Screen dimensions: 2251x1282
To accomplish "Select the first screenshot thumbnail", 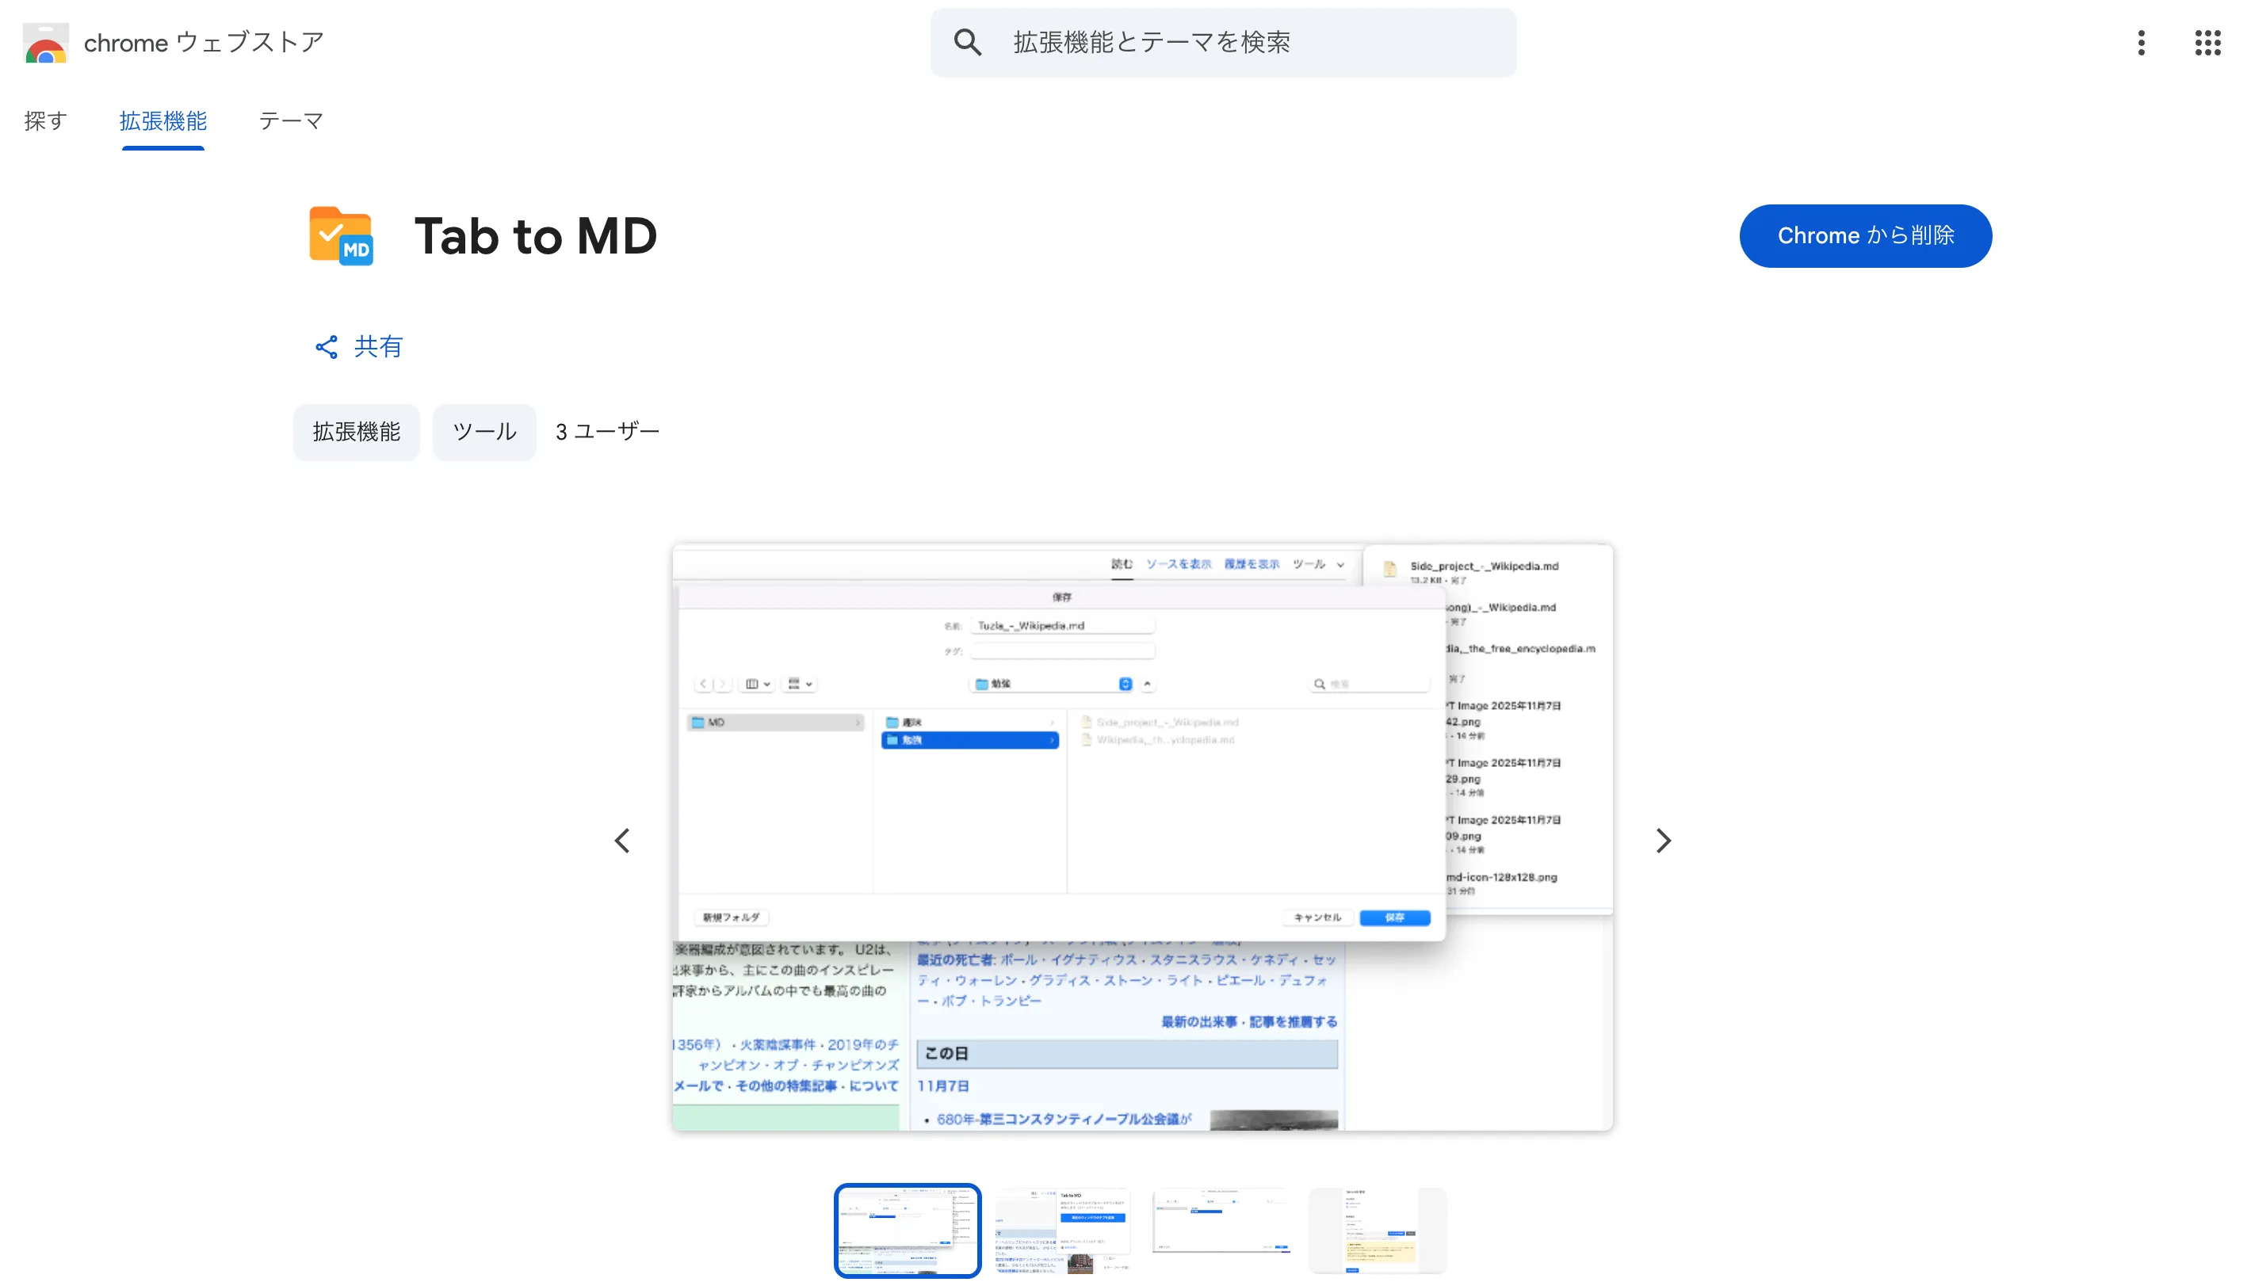I will 907,1230.
